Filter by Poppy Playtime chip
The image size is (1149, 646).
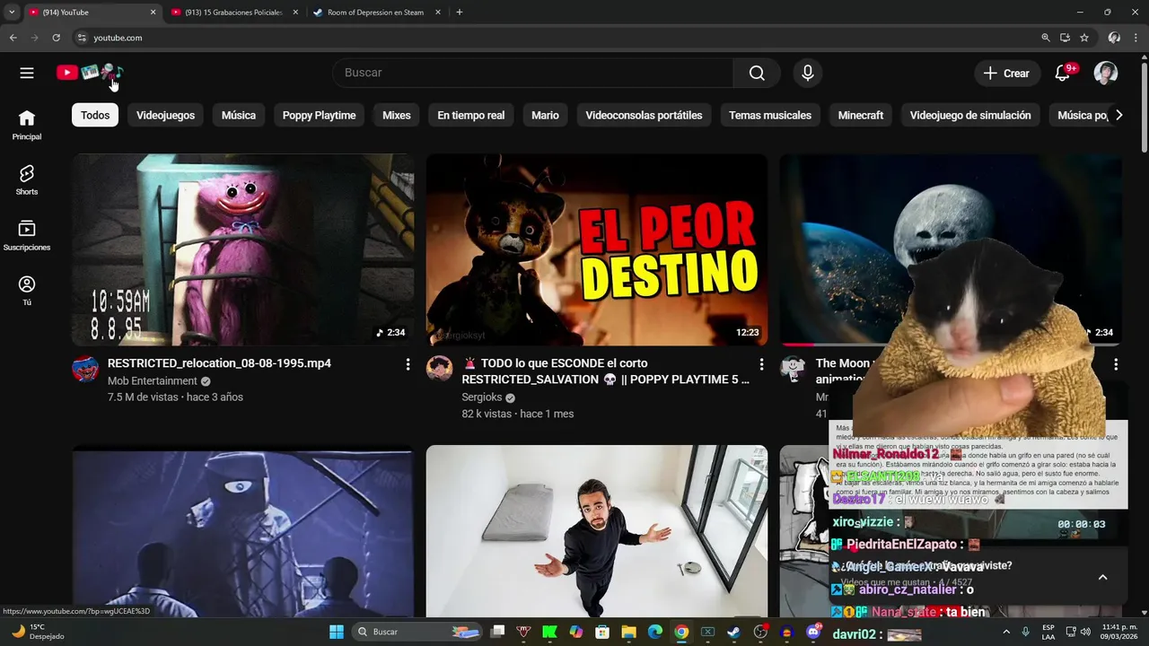tap(319, 115)
